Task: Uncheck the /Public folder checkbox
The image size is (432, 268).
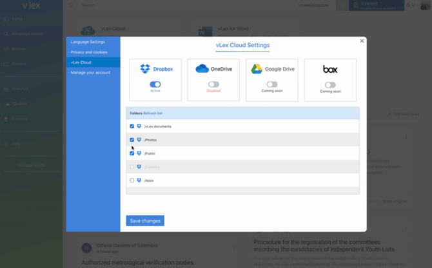Action: point(132,153)
